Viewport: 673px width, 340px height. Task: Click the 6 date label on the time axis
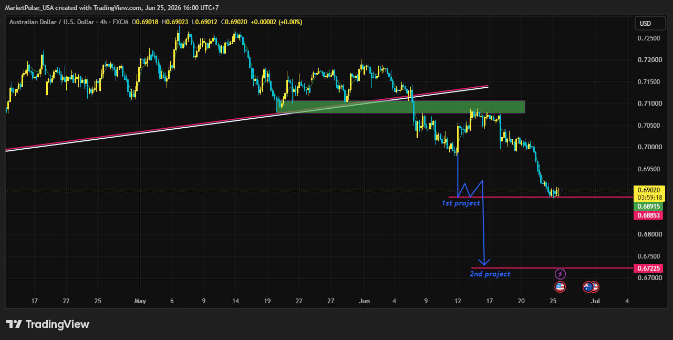[172, 301]
